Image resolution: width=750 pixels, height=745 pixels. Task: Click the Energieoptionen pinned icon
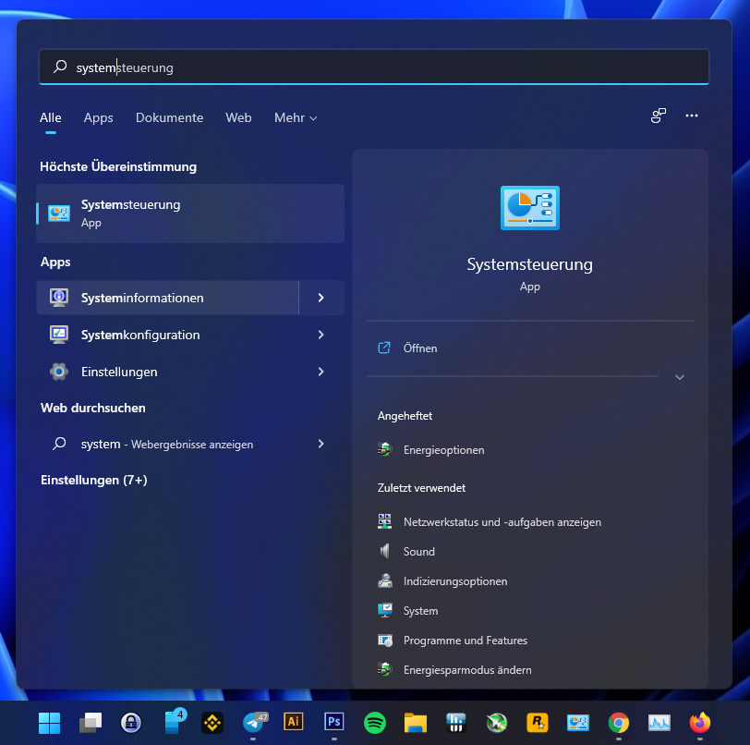pos(384,449)
